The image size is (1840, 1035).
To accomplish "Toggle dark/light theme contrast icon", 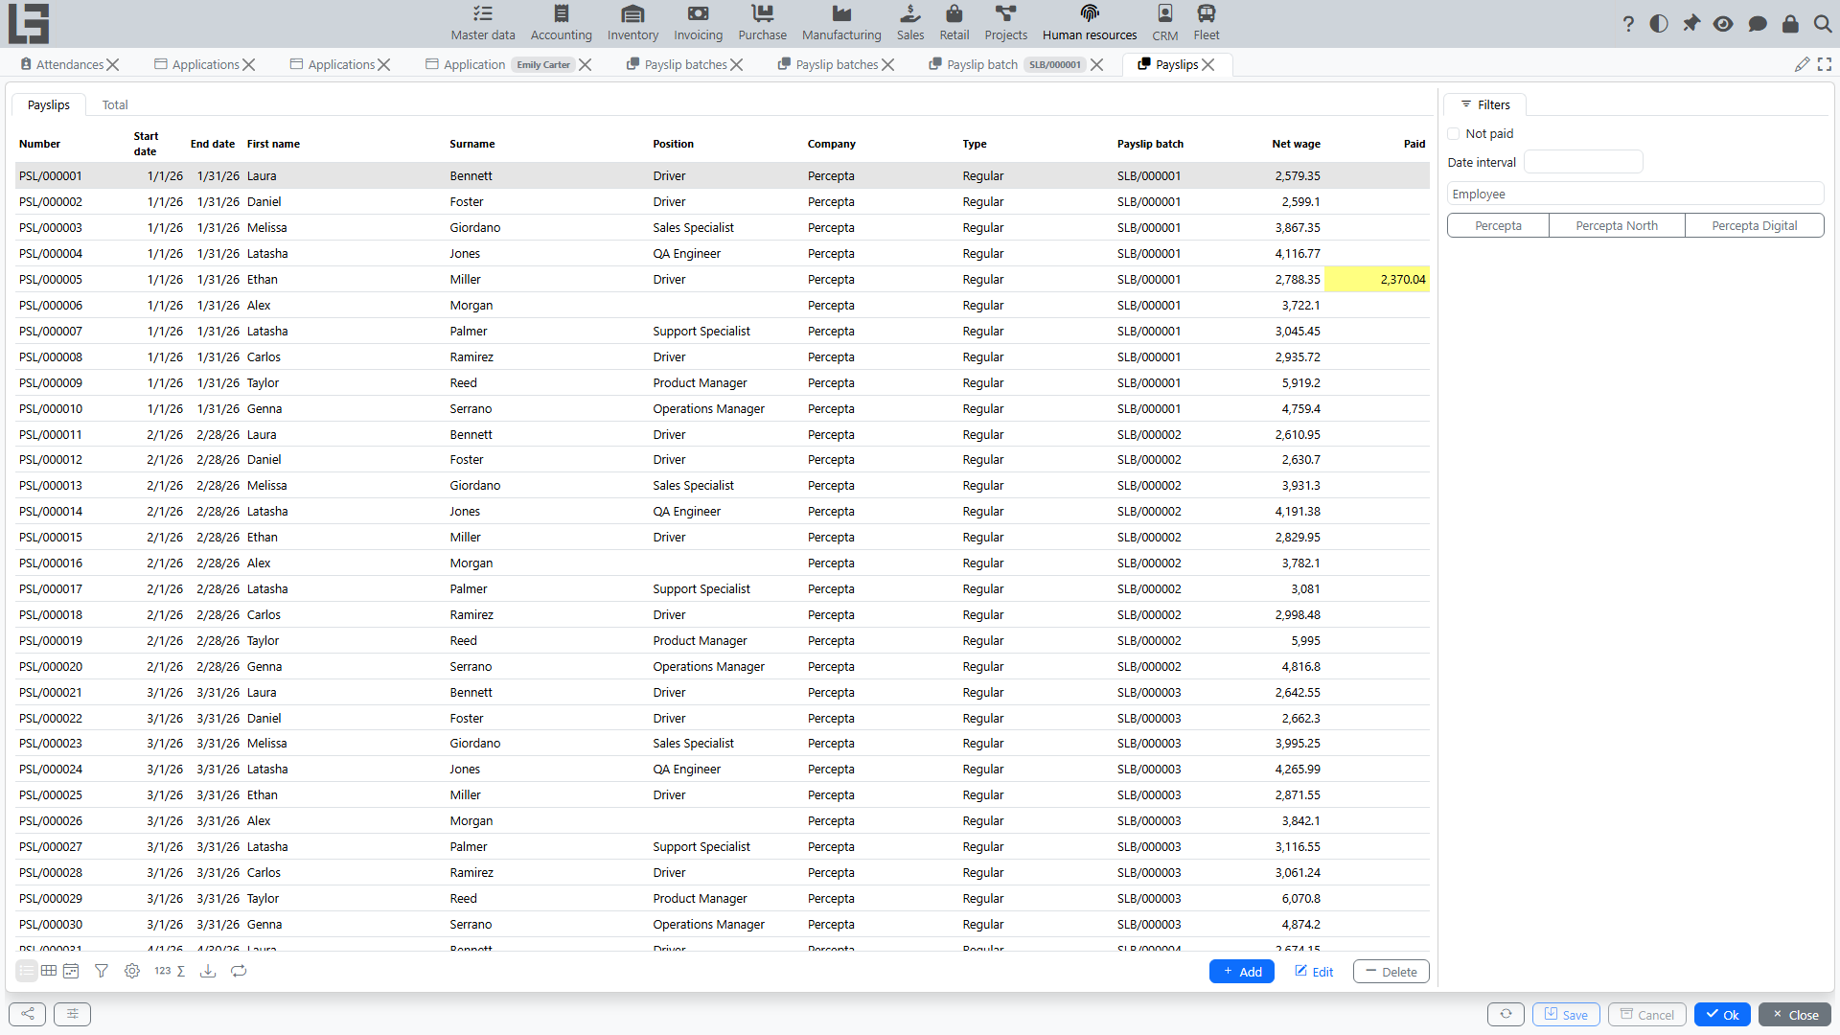I will click(x=1659, y=24).
